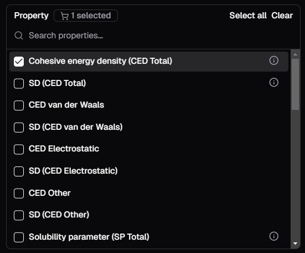
Task: Click the Clear button
Action: (282, 16)
